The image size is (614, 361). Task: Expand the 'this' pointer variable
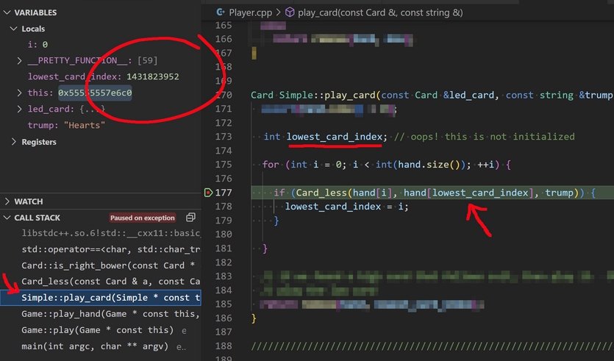[20, 93]
